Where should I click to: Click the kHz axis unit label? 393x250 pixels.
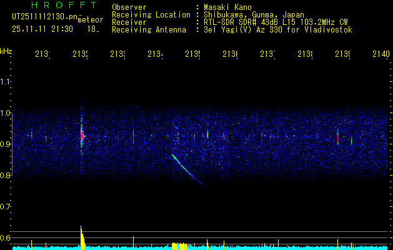(6, 51)
